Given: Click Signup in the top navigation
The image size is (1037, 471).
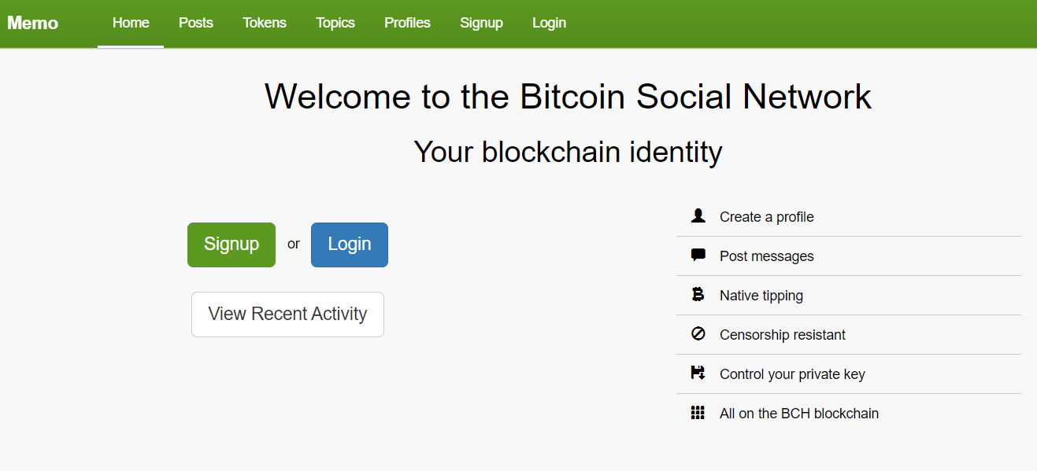Looking at the screenshot, I should [481, 23].
